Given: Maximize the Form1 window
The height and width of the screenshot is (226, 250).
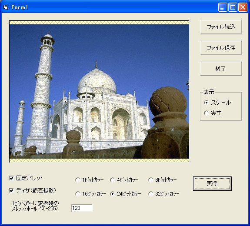Looking at the screenshot, I should [x=233, y=7].
